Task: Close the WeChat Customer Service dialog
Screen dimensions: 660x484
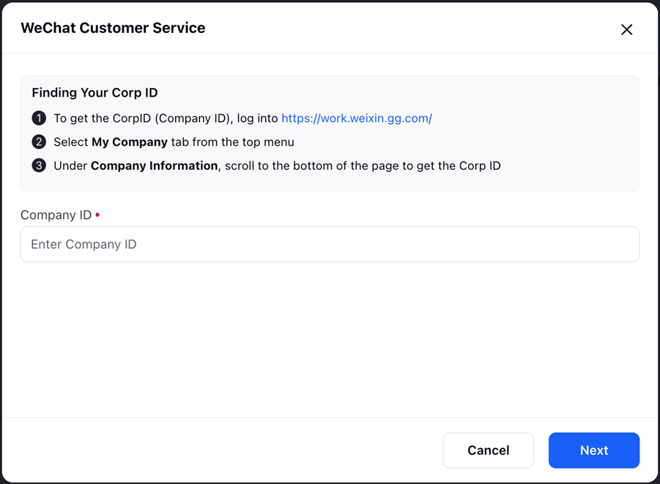Action: 626,29
